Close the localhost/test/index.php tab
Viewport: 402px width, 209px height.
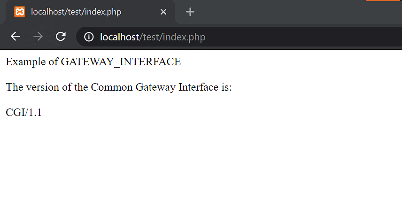[x=163, y=12]
